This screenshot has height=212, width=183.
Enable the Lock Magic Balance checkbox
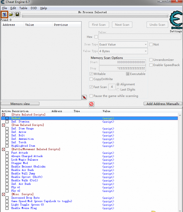pos(7,160)
